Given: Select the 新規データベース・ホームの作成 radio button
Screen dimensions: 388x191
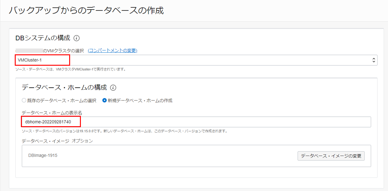Looking at the screenshot, I should [x=105, y=100].
